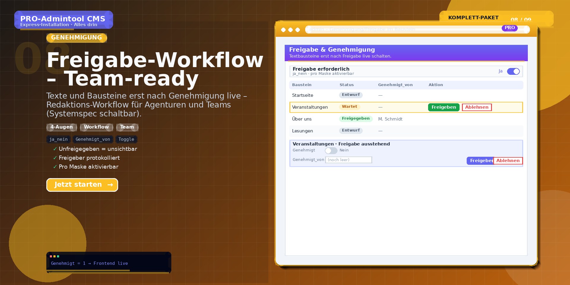The image size is (570, 285).
Task: Click the Genehmigt_von input field
Action: click(x=349, y=160)
